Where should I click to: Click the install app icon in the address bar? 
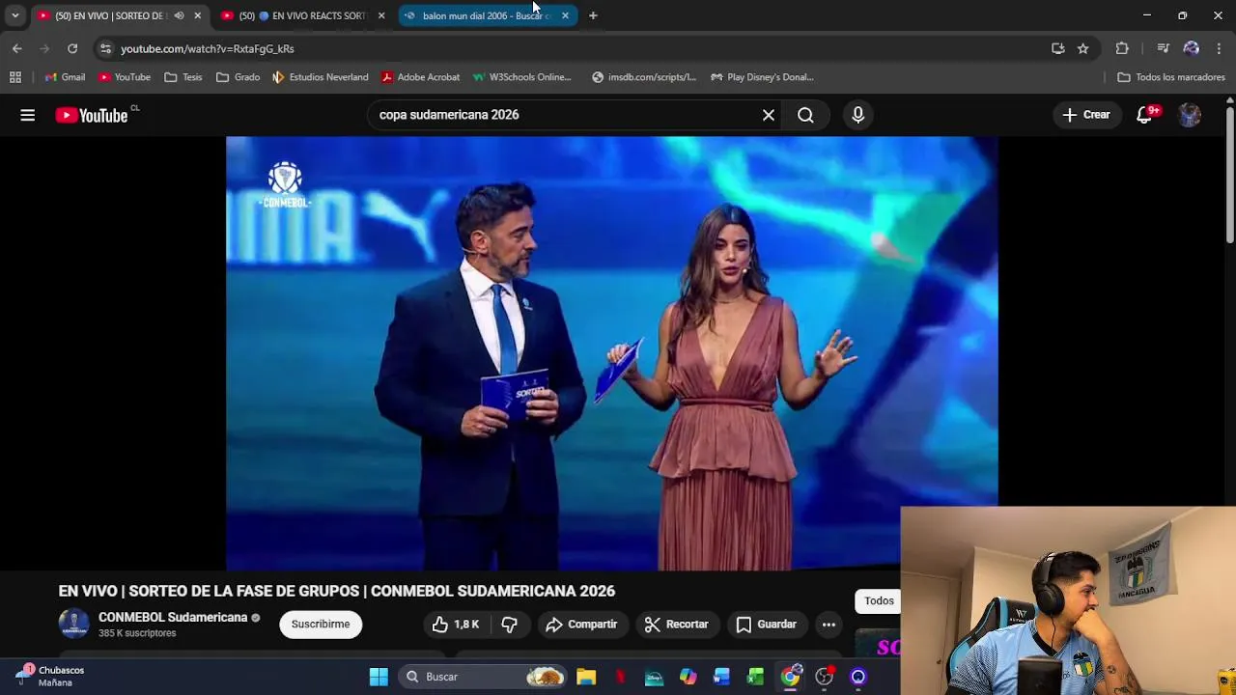(1058, 48)
